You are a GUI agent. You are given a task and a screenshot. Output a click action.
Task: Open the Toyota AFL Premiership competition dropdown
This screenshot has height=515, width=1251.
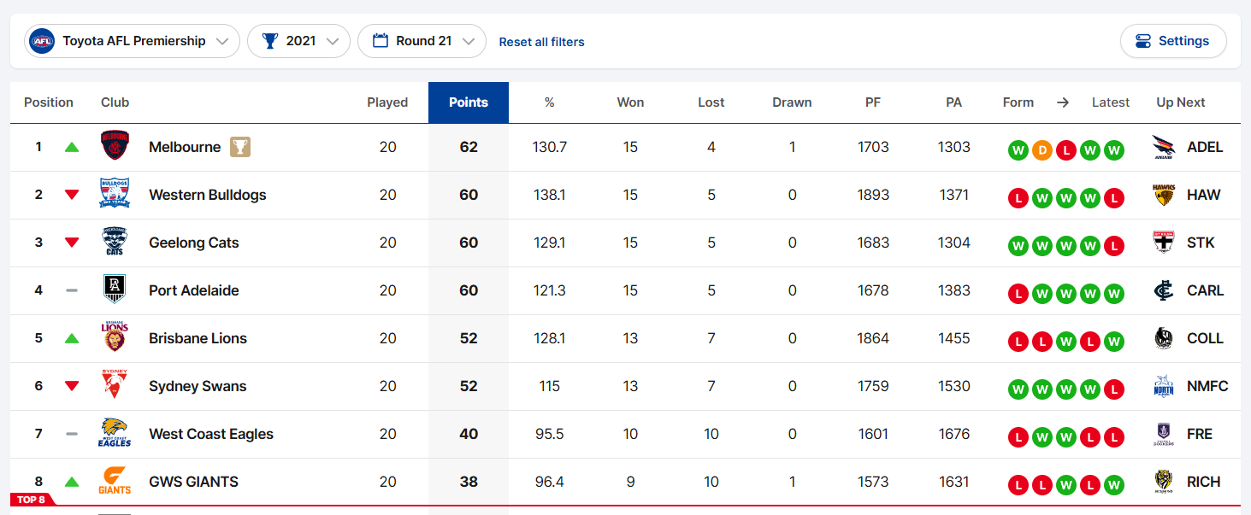point(132,41)
